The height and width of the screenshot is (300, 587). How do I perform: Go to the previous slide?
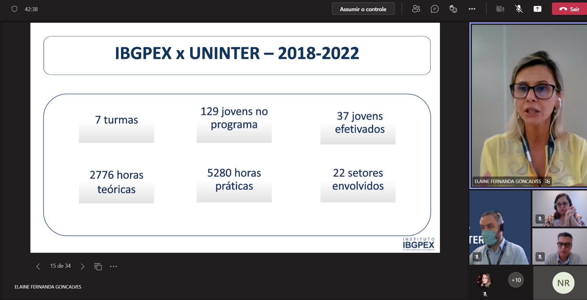38,266
